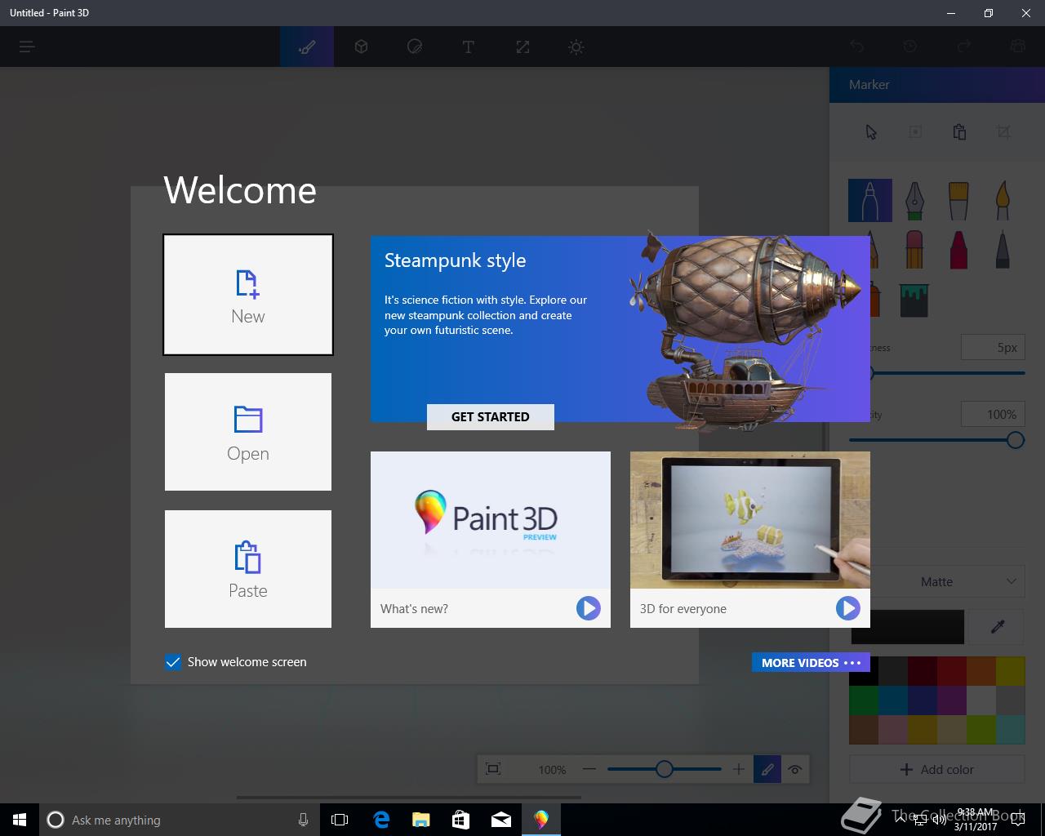Open File Explorer from taskbar
Image resolution: width=1045 pixels, height=836 pixels.
(420, 820)
